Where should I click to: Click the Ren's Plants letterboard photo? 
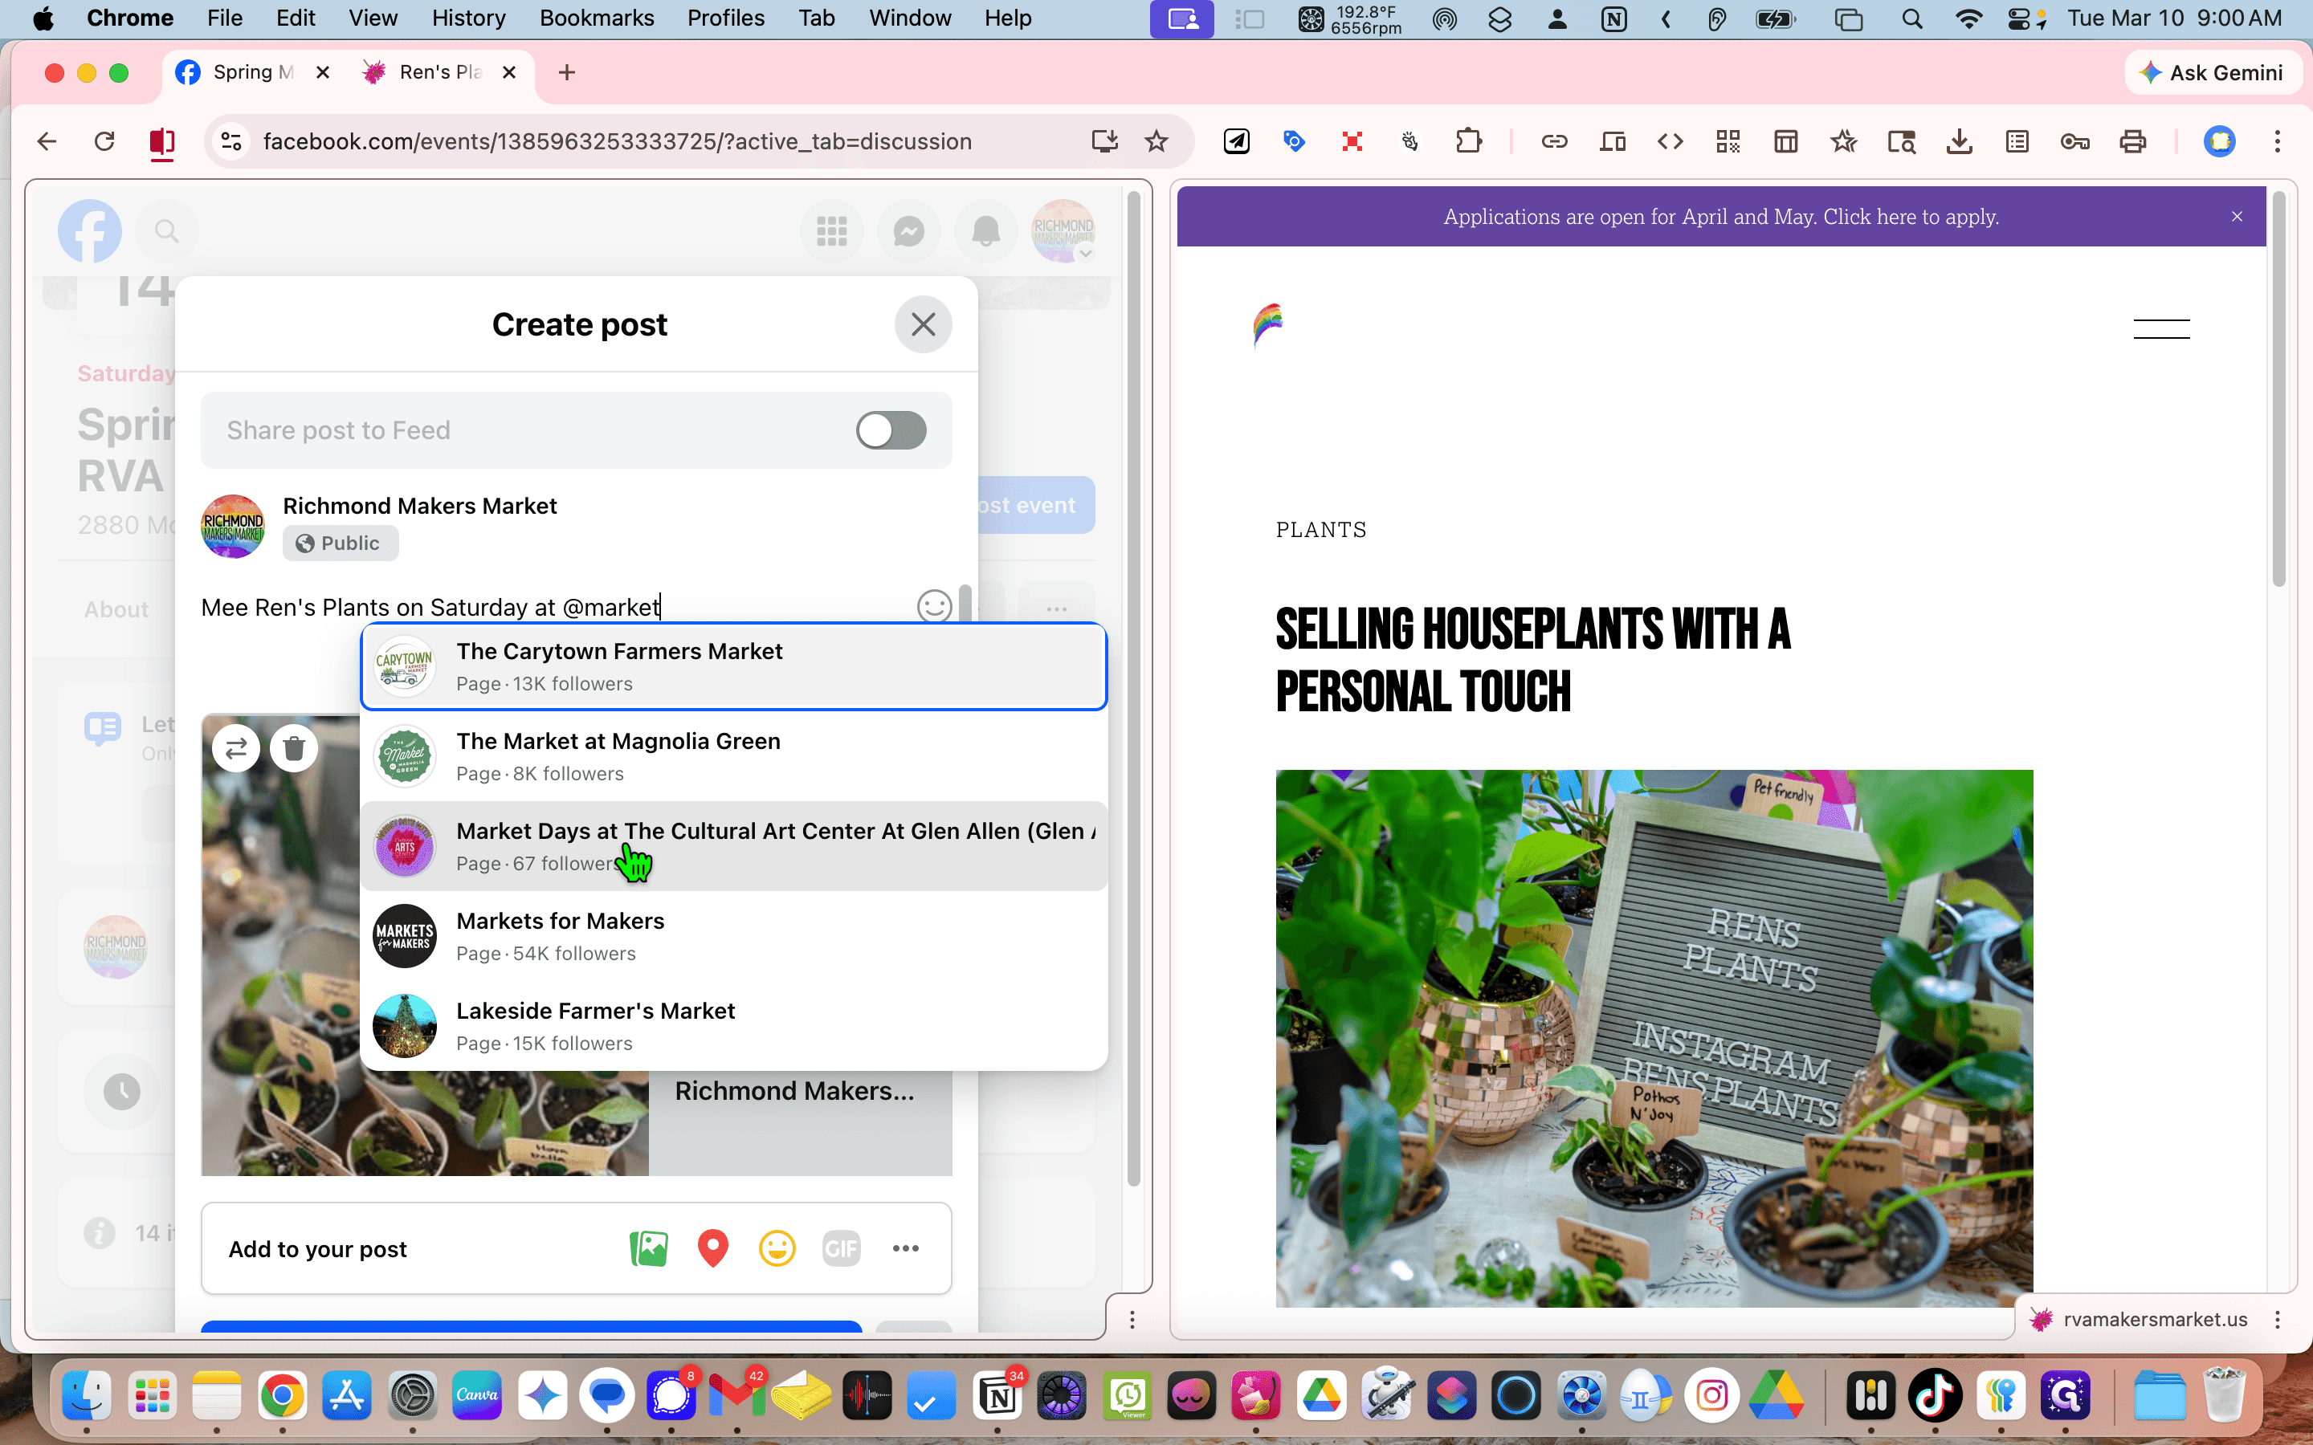1654,1038
